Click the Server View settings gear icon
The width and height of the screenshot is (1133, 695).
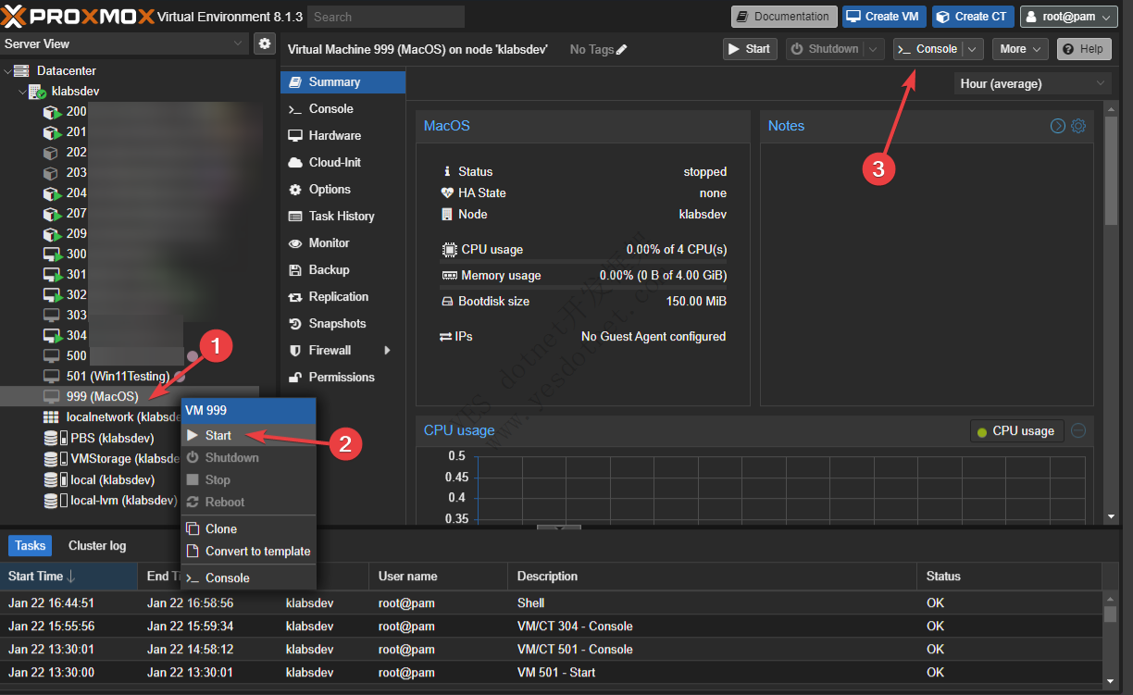click(265, 43)
